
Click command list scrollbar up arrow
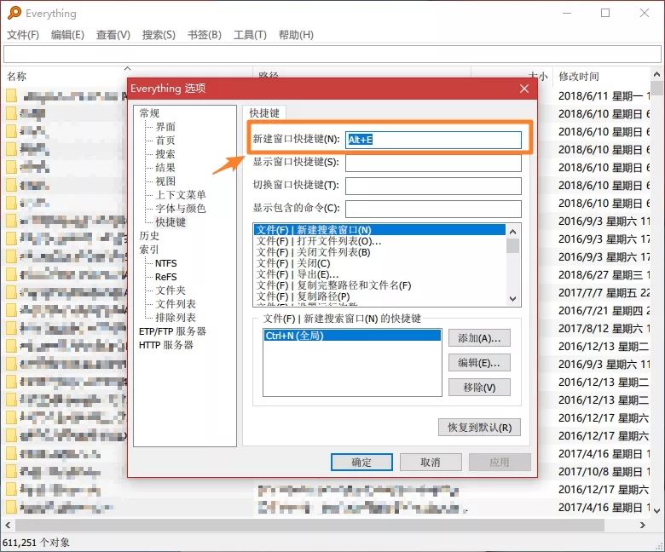512,232
